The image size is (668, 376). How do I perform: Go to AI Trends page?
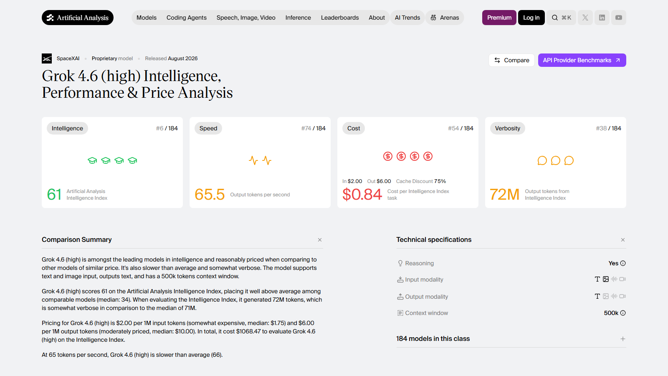(x=407, y=18)
